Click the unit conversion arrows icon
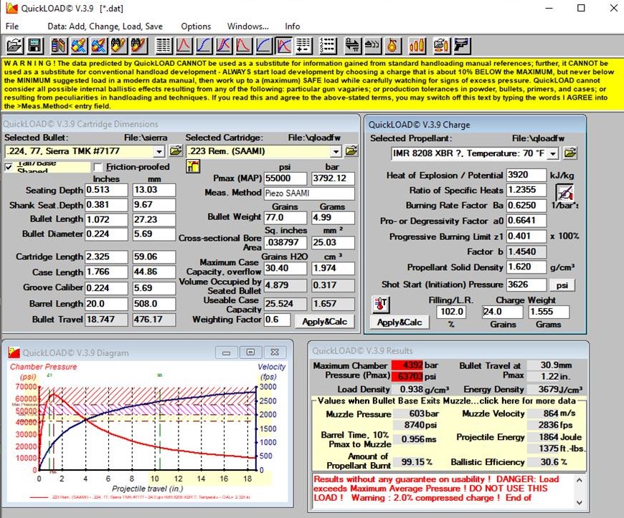 pyautogui.click(x=353, y=46)
